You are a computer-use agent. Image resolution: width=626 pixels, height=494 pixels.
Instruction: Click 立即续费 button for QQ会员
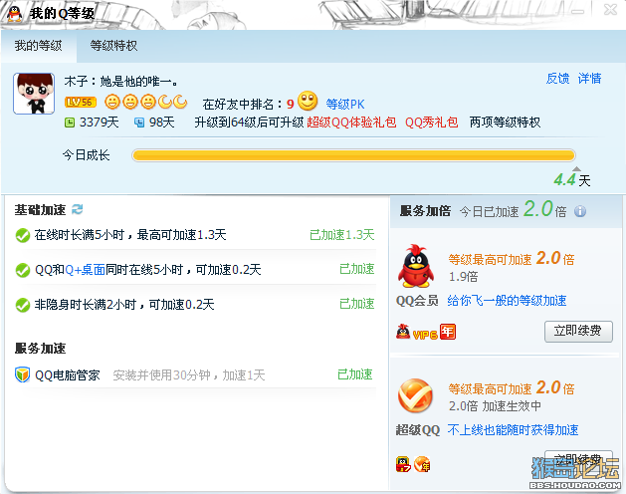578,331
